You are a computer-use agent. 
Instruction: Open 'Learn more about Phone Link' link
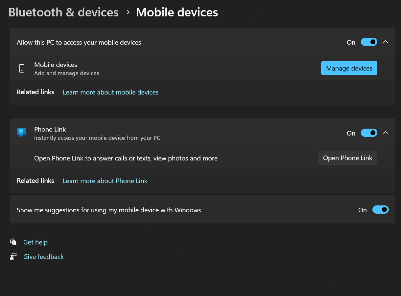point(105,181)
